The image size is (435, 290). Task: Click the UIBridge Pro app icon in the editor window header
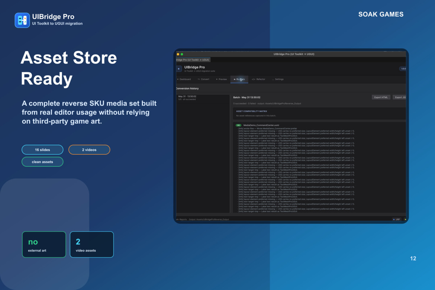[179, 69]
